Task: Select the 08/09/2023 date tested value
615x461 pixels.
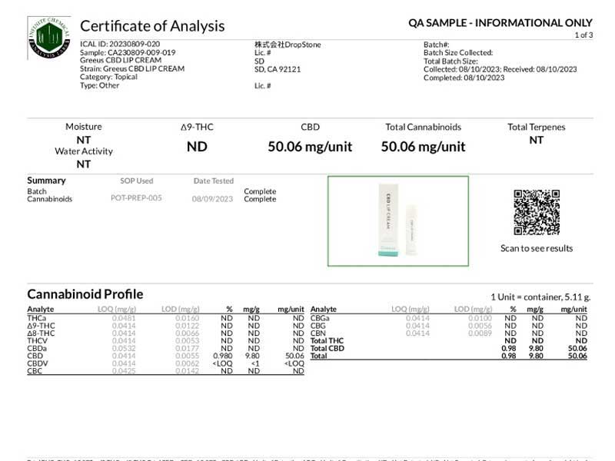Action: point(213,198)
